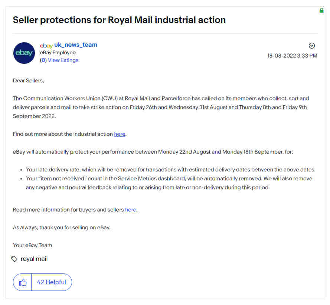Image resolution: width=330 pixels, height=305 pixels.
Task: Click the feedback score (0) link
Action: click(43, 60)
